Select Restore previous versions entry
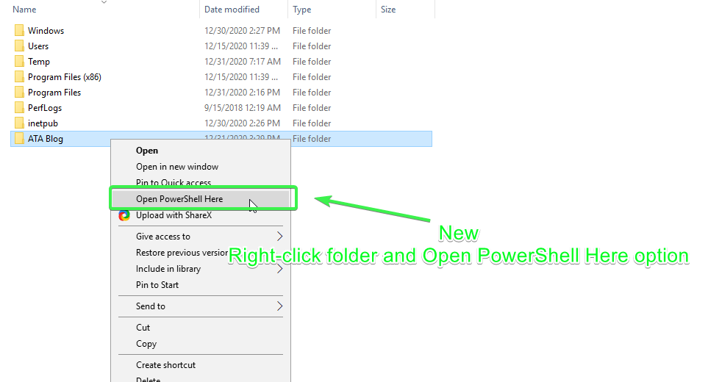708x382 pixels. click(x=182, y=253)
